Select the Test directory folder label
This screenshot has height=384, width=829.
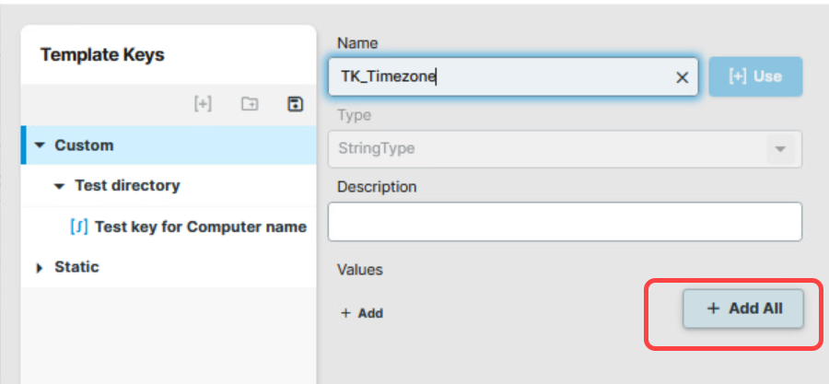[127, 186]
